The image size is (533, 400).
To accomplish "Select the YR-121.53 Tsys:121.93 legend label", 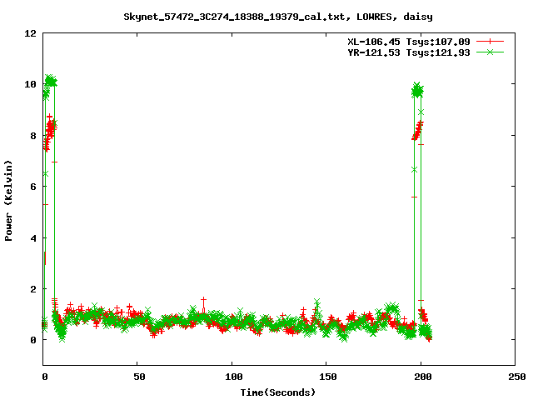I will click(409, 52).
